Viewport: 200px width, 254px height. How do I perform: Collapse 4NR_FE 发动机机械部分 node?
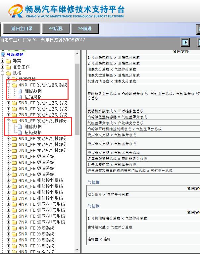coord(8,121)
